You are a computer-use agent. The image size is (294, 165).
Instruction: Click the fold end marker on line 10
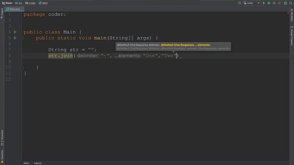pyautogui.click(x=22, y=67)
